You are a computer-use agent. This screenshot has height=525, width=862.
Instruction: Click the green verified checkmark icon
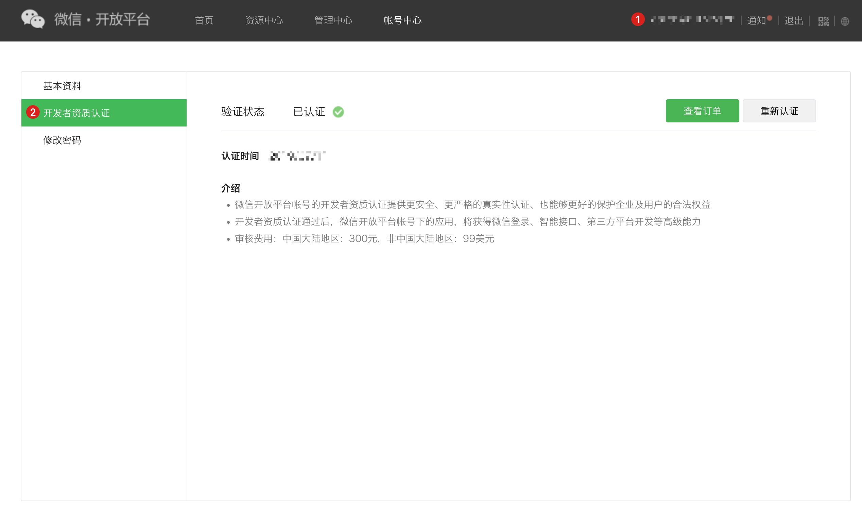tap(338, 112)
